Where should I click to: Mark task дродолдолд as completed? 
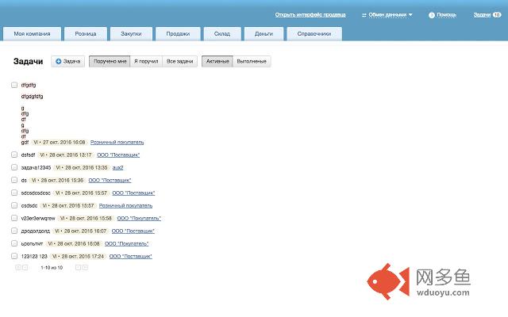pyautogui.click(x=14, y=231)
